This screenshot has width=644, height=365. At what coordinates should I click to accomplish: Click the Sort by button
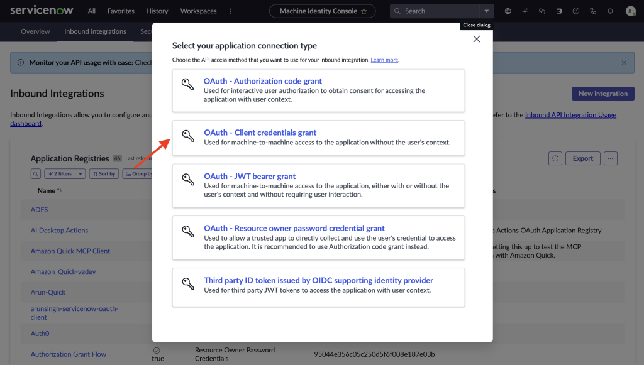104,174
